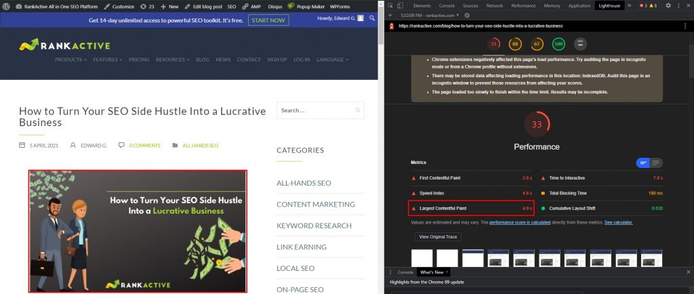Image resolution: width=694 pixels, height=294 pixels.
Task: Open the AMP admin bar item
Action: point(252,7)
